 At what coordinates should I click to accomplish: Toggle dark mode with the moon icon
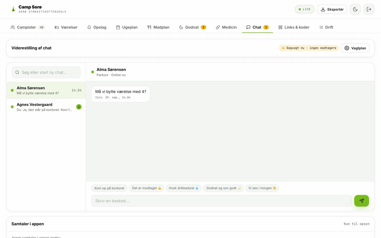(355, 9)
